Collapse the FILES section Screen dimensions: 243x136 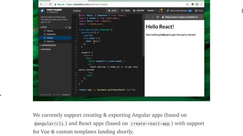tap(43, 27)
